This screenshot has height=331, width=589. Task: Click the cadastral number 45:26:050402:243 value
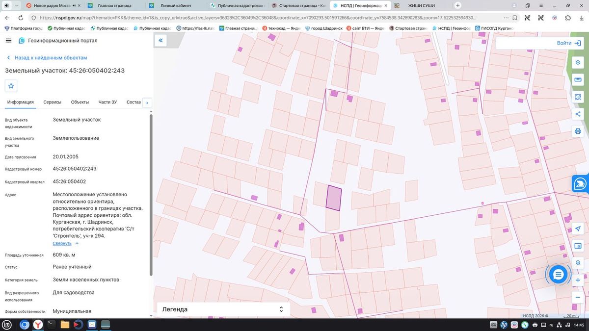click(x=75, y=169)
